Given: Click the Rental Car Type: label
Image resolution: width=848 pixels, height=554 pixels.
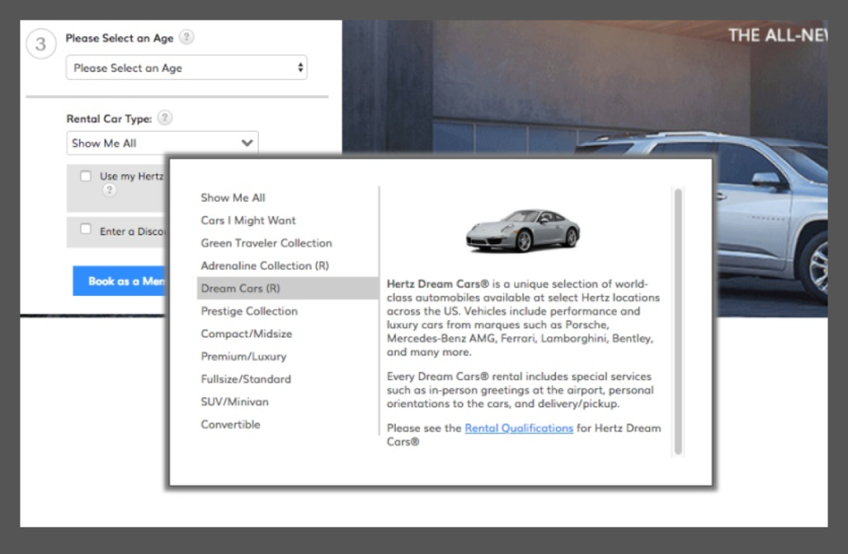Looking at the screenshot, I should [109, 119].
